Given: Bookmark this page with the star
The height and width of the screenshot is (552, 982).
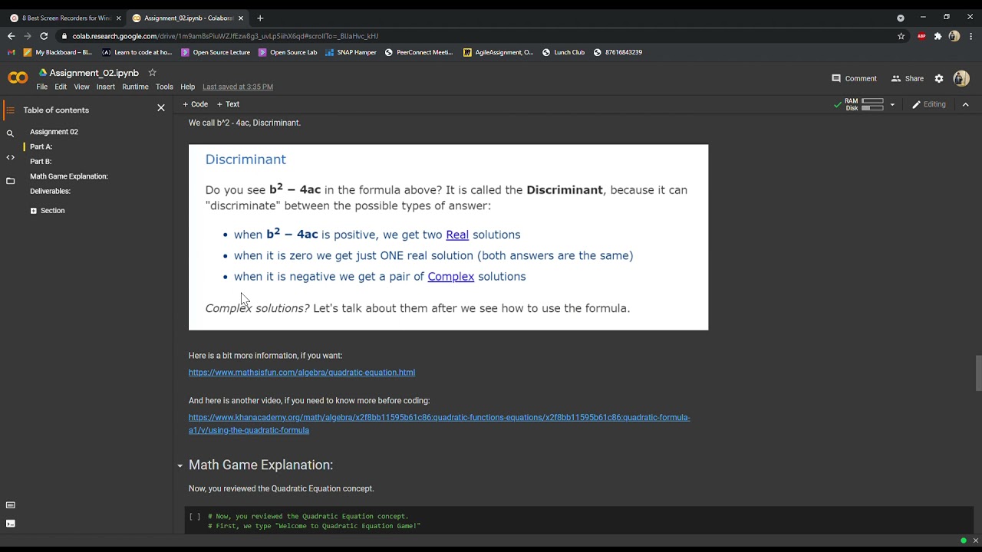Looking at the screenshot, I should [x=901, y=36].
